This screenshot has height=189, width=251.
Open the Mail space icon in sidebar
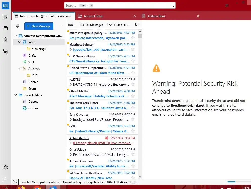[6, 6]
